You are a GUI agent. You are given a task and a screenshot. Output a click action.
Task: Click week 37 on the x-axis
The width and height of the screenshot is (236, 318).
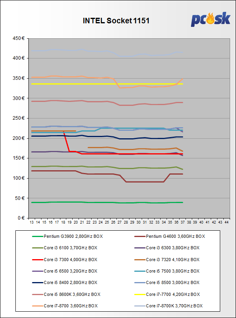click(183, 222)
